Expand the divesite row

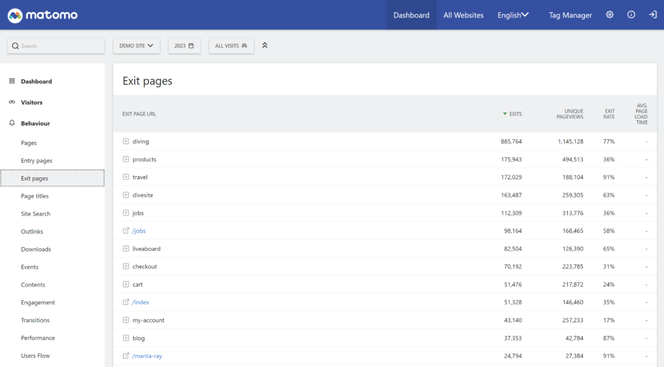tap(126, 195)
